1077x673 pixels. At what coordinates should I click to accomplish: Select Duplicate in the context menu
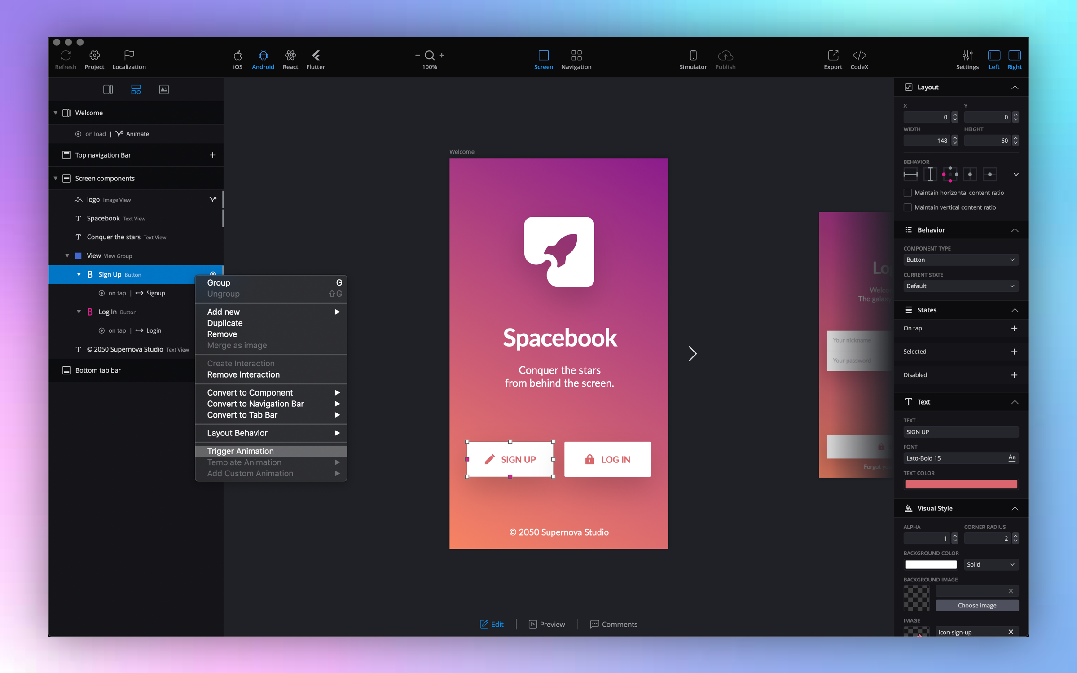coord(224,323)
